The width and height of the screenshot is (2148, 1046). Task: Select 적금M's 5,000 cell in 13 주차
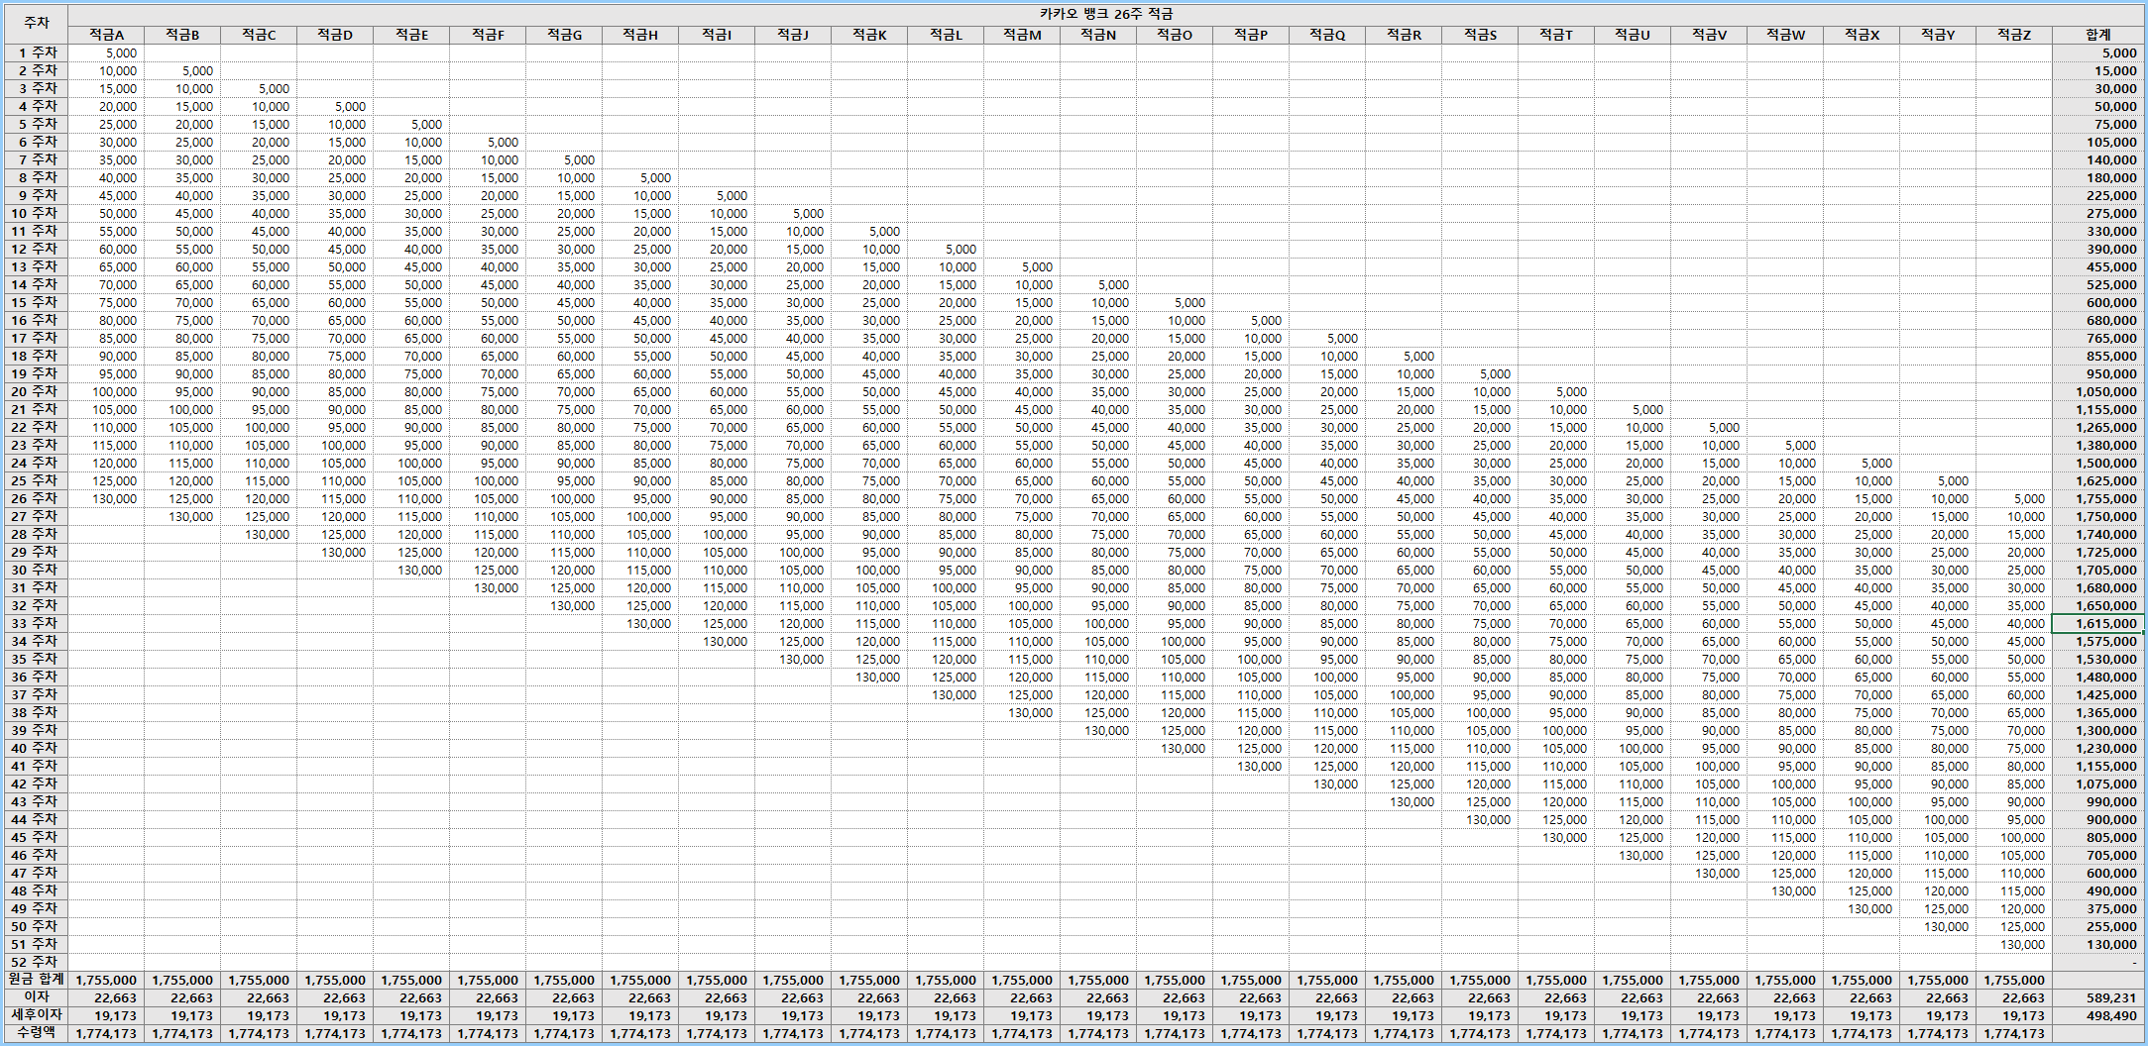1022,266
